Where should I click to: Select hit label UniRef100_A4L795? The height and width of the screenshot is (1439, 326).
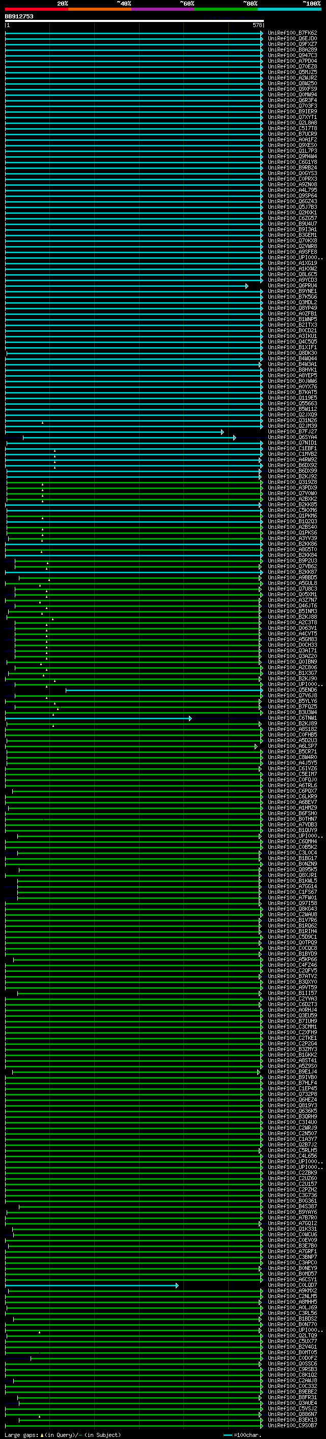point(292,190)
